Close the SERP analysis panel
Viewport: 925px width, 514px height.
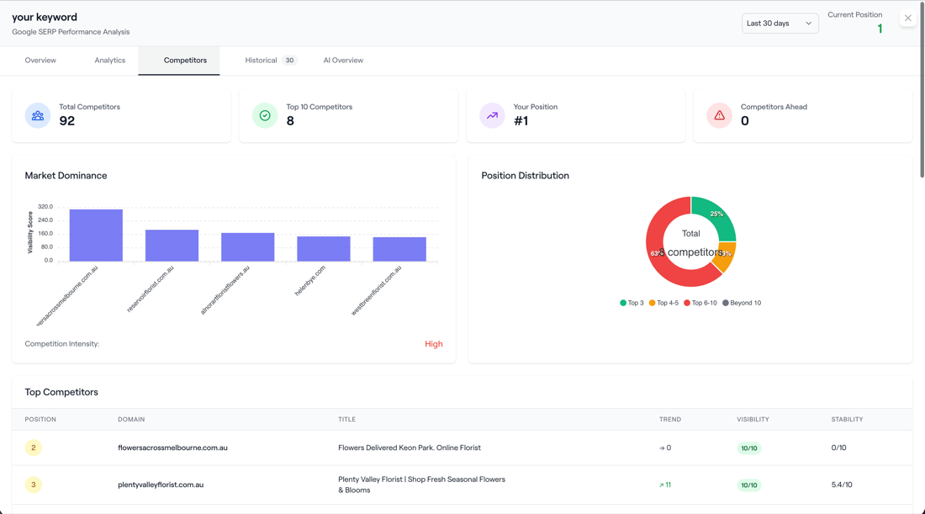tap(908, 19)
